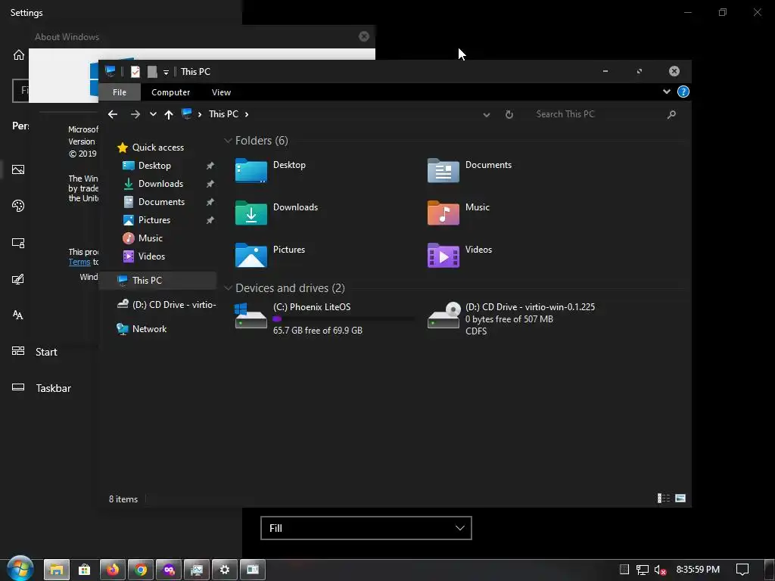This screenshot has height=581, width=775.
Task: Open the File ribbon tab
Action: coord(120,92)
